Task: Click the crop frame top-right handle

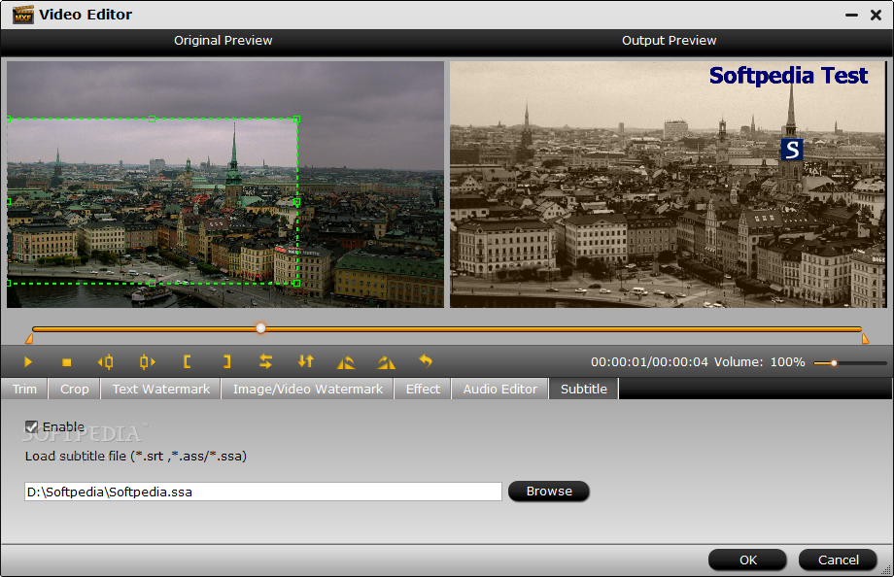Action: pyautogui.click(x=296, y=119)
